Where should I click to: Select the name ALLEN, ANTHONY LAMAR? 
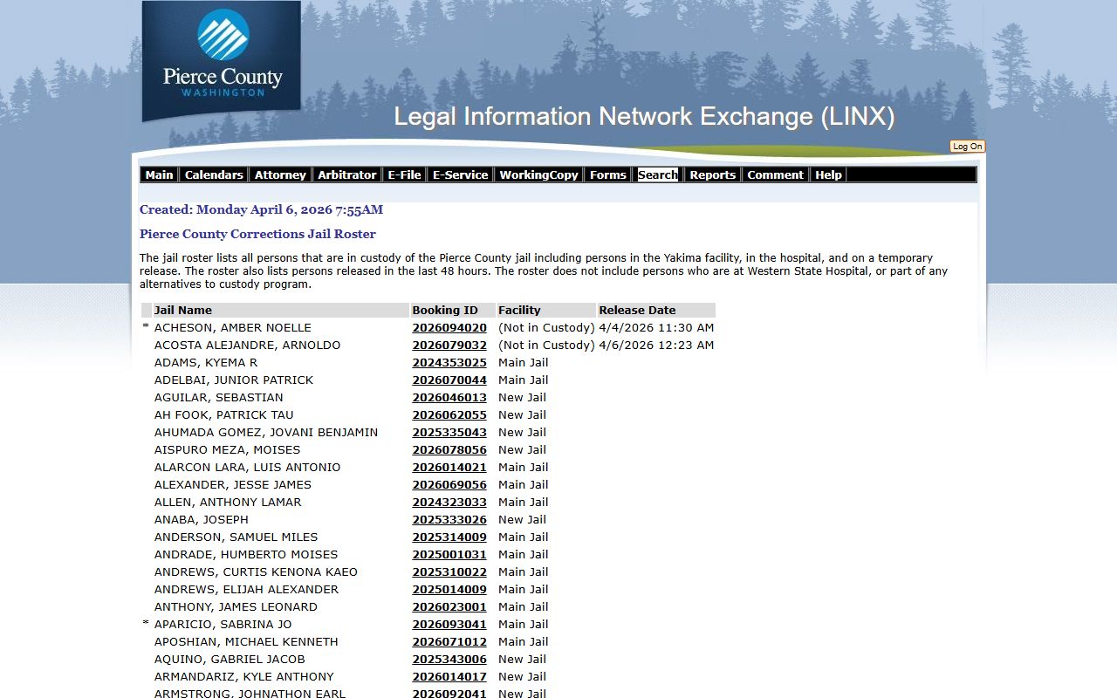(x=228, y=503)
